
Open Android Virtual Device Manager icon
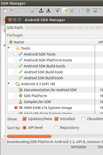click(x=95, y=10)
